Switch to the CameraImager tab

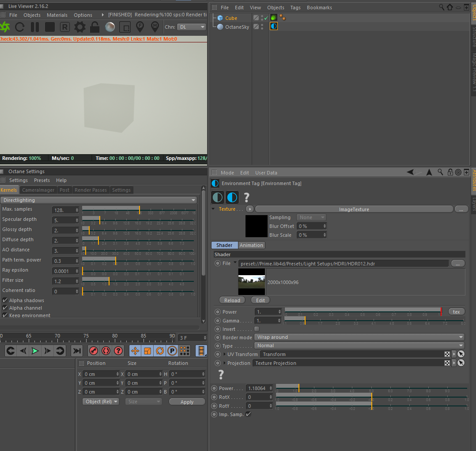coord(38,190)
